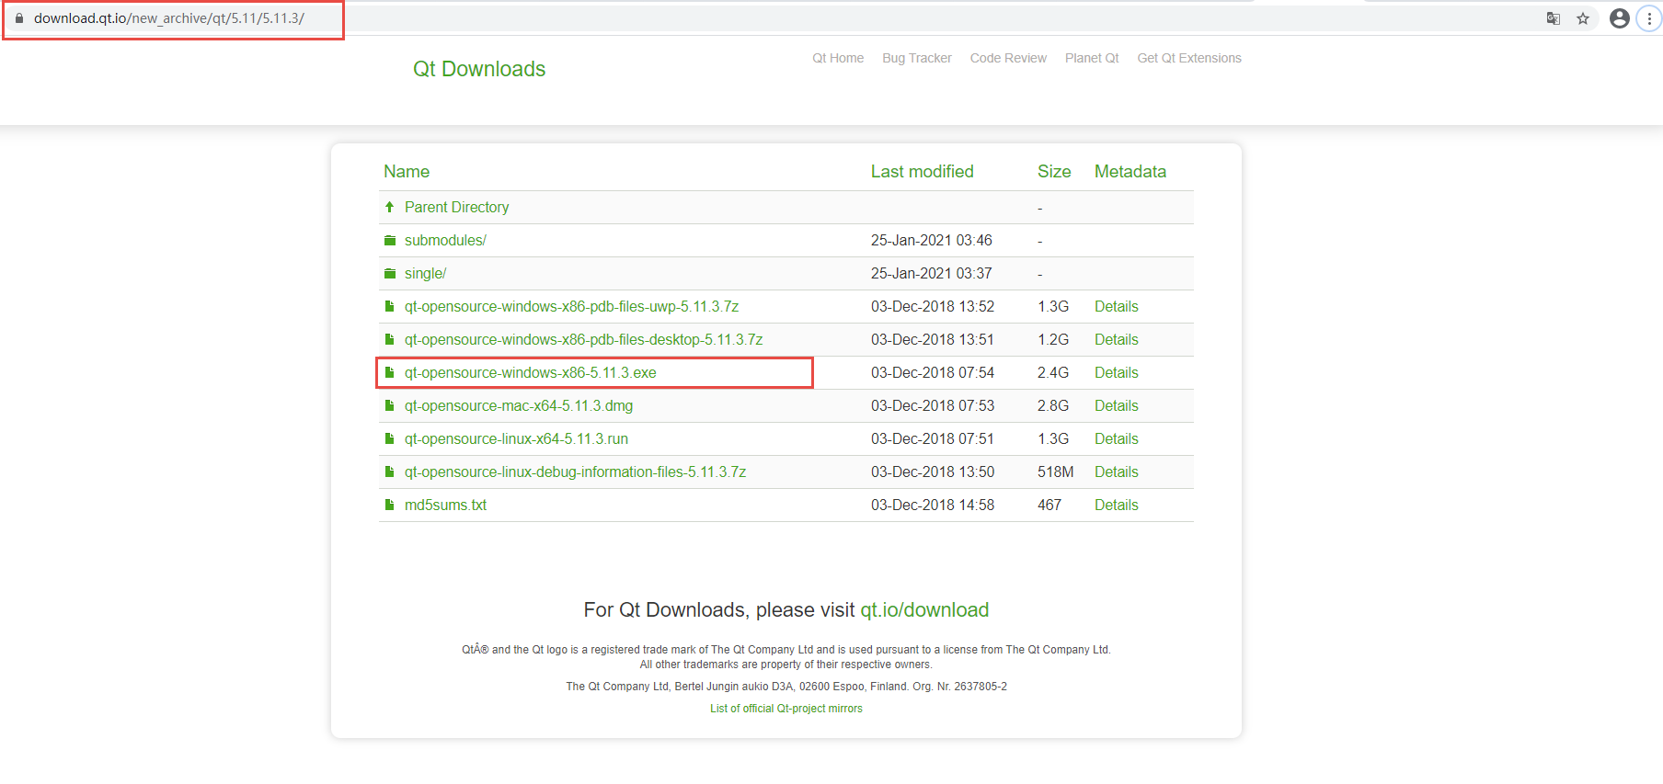Open List of official Qt-project mirrors
The height and width of the screenshot is (784, 1663).
point(786,709)
